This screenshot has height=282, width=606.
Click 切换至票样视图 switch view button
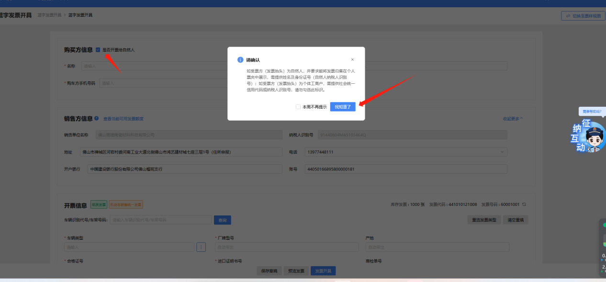pos(583,16)
